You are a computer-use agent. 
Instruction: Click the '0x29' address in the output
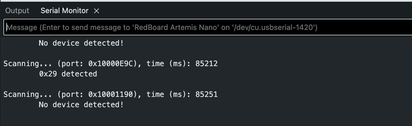pos(48,74)
